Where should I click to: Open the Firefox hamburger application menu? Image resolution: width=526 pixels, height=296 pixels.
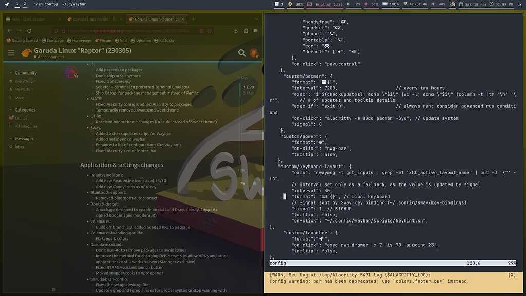pos(255,30)
